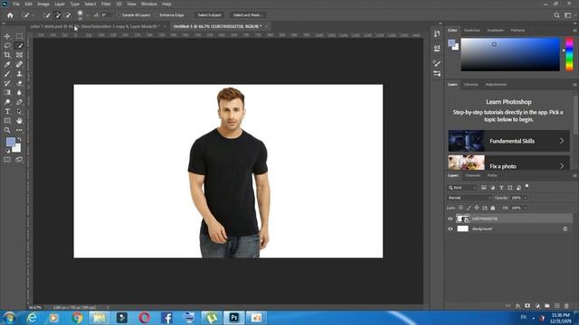Select the Horizontal Type tool

[7, 111]
